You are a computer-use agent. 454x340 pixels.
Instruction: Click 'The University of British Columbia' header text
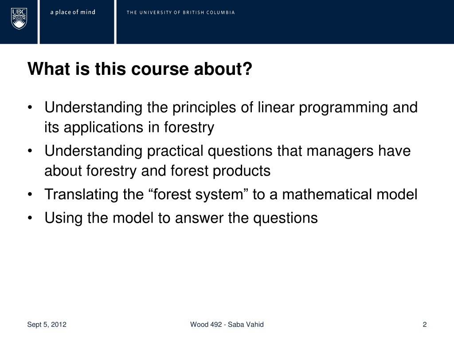tap(181, 12)
